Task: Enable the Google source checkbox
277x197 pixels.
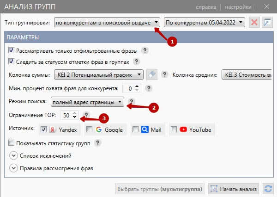Action: click(89, 129)
